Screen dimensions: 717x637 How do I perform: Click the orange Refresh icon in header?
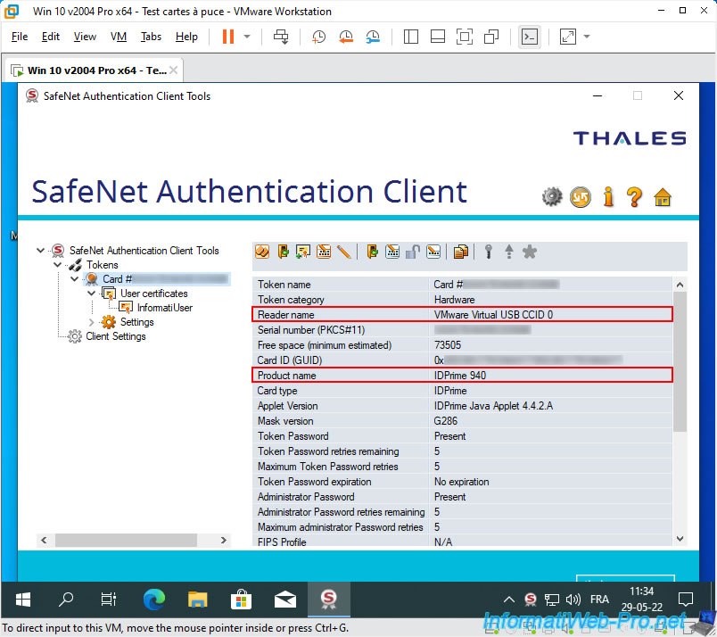click(x=581, y=197)
